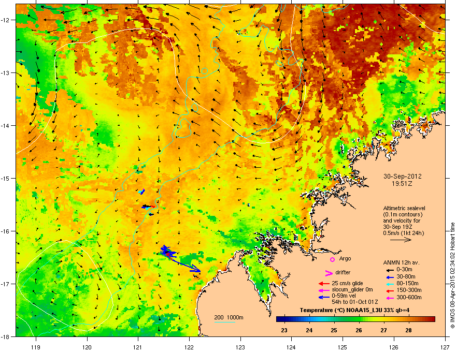This screenshot has width=456, height=352.
Task: Click the 'ANMN 12h av.' heading
Action: click(x=401, y=262)
